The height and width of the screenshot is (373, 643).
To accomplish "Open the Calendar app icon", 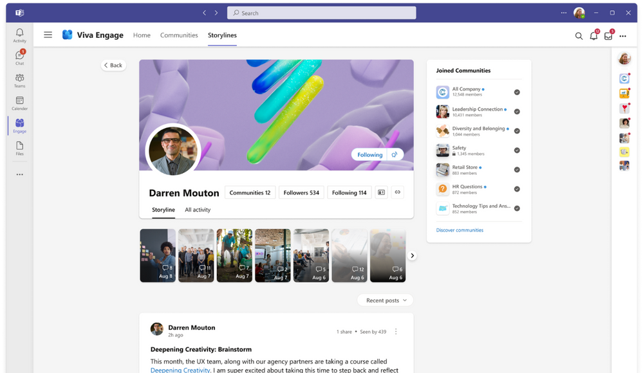I will coord(19,103).
